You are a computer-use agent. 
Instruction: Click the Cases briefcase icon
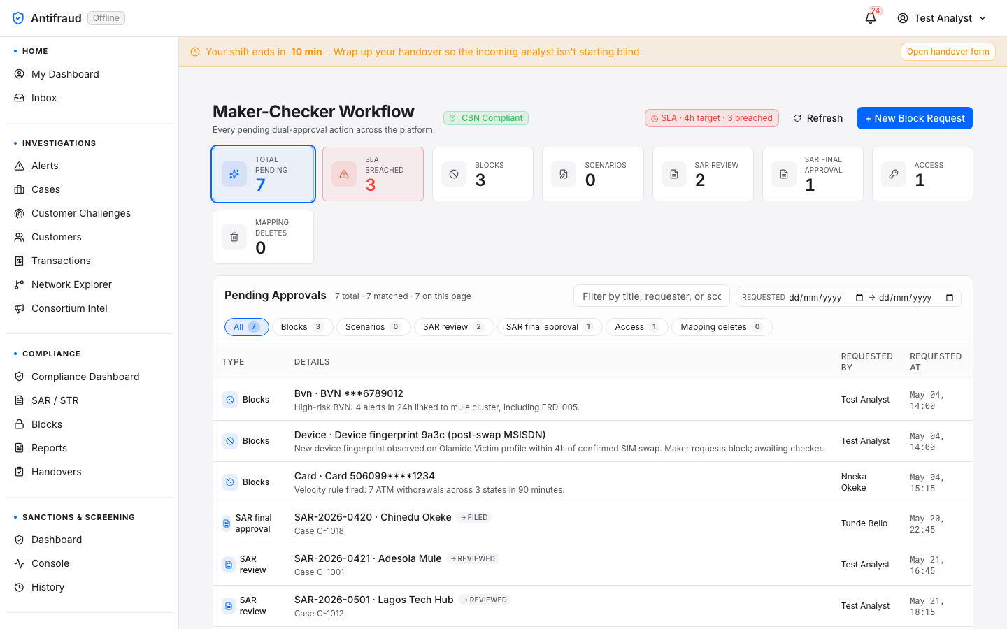[20, 189]
